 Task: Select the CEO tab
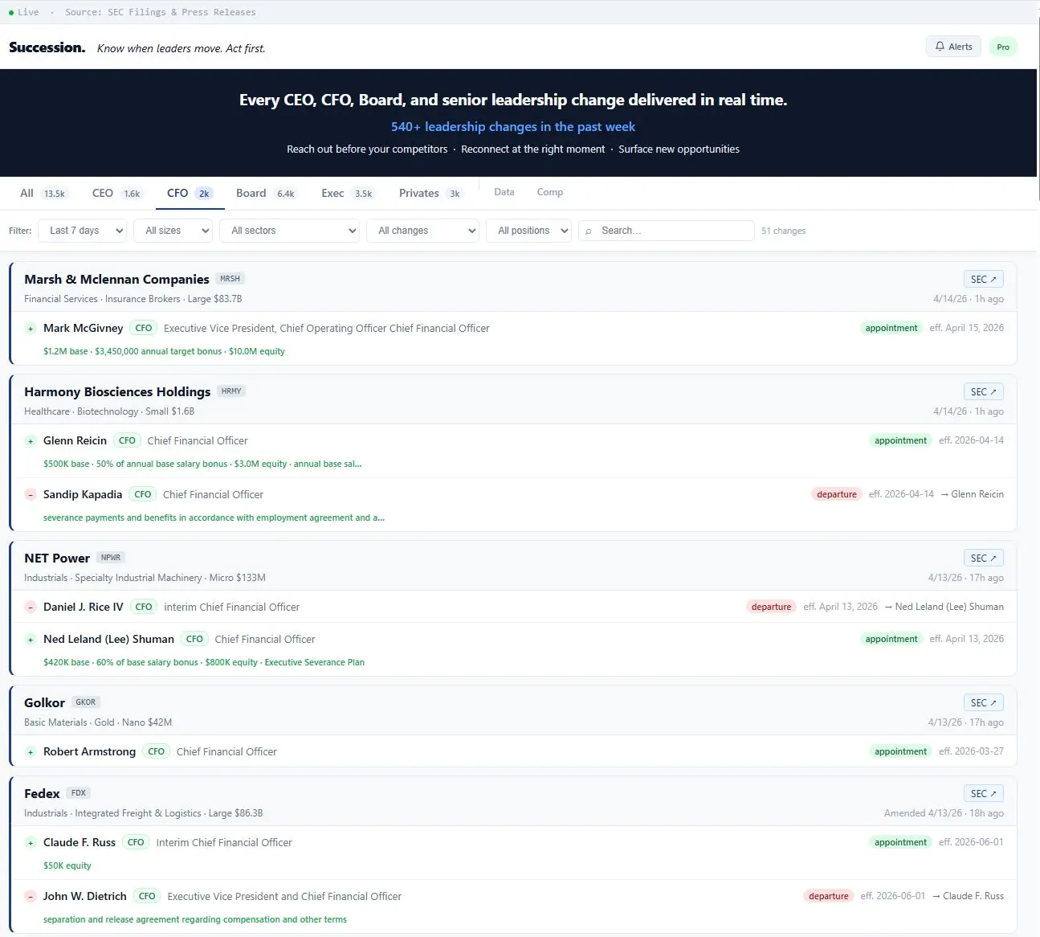pyautogui.click(x=116, y=194)
